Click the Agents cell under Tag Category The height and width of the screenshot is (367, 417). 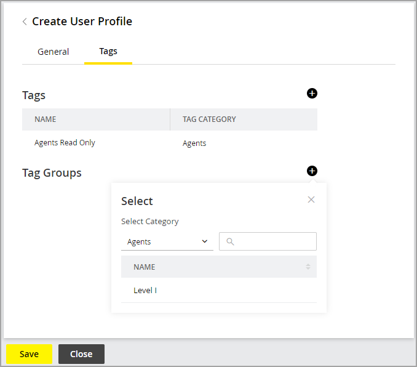click(x=194, y=143)
